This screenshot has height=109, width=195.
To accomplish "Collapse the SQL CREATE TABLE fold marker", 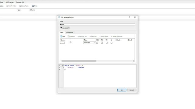I will [63, 65].
